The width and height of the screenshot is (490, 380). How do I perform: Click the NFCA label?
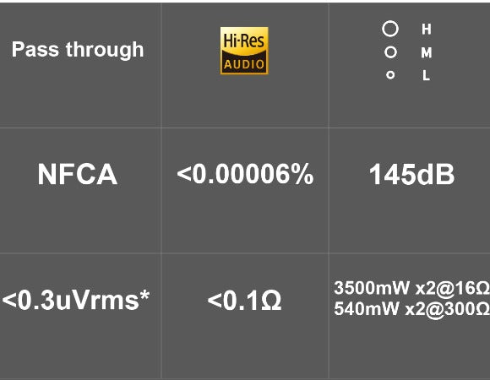[x=78, y=174]
